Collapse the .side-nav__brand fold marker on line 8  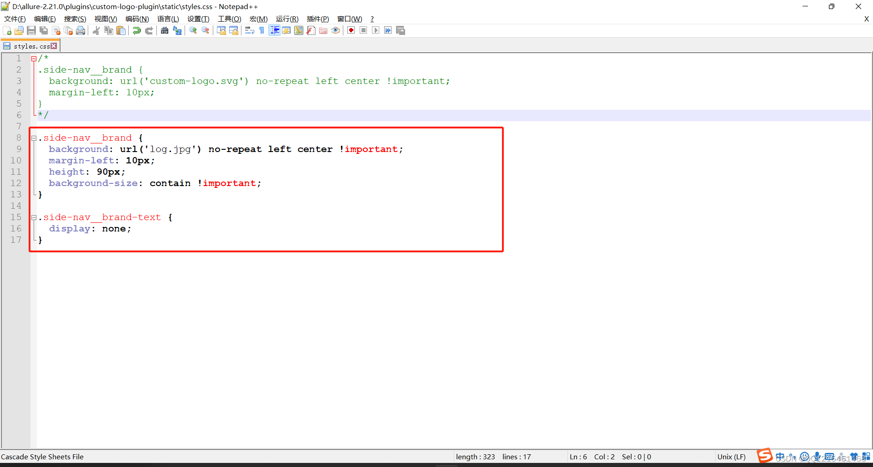[x=34, y=138]
